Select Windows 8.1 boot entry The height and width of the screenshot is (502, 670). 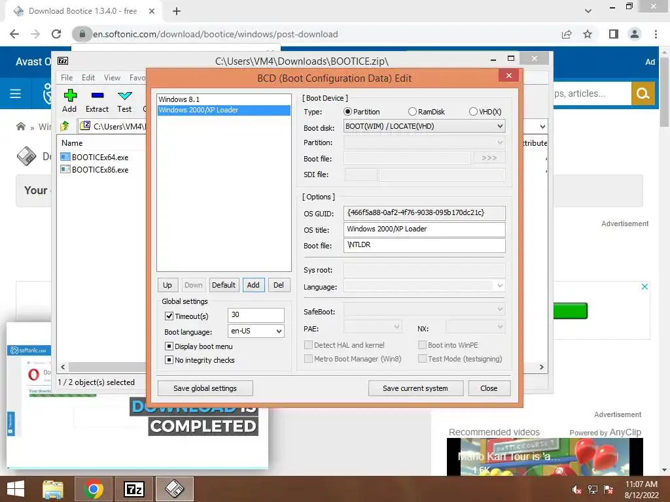[x=224, y=99]
